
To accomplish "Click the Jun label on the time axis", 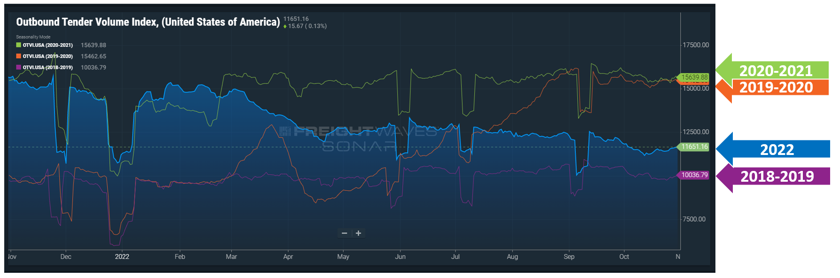I will pyautogui.click(x=400, y=257).
